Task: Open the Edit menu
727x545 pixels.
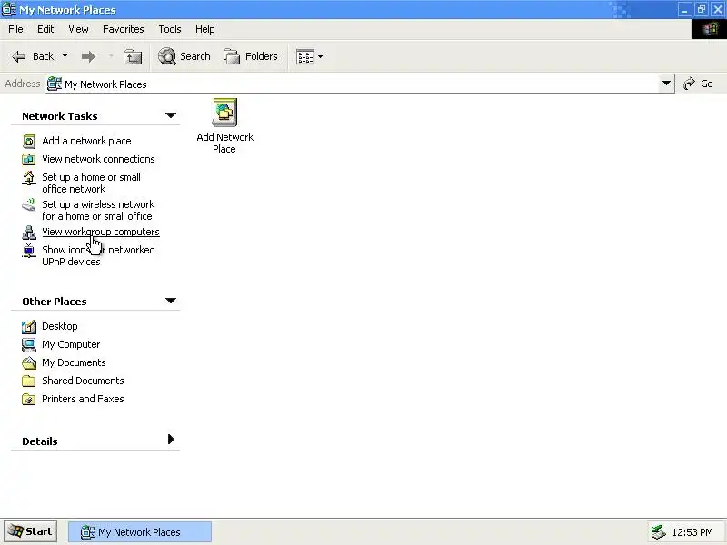Action: coord(45,29)
